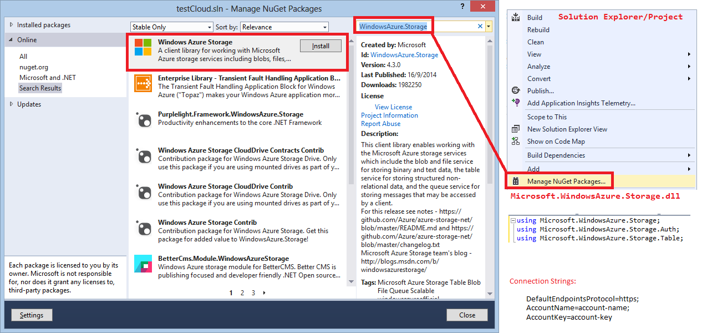712x333 pixels.
Task: Click the Publish globe icon in context menu
Action: (x=516, y=90)
